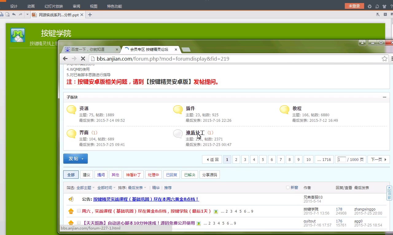Click the back navigation arrow in the browser
The width and height of the screenshot is (393, 235).
65,58
